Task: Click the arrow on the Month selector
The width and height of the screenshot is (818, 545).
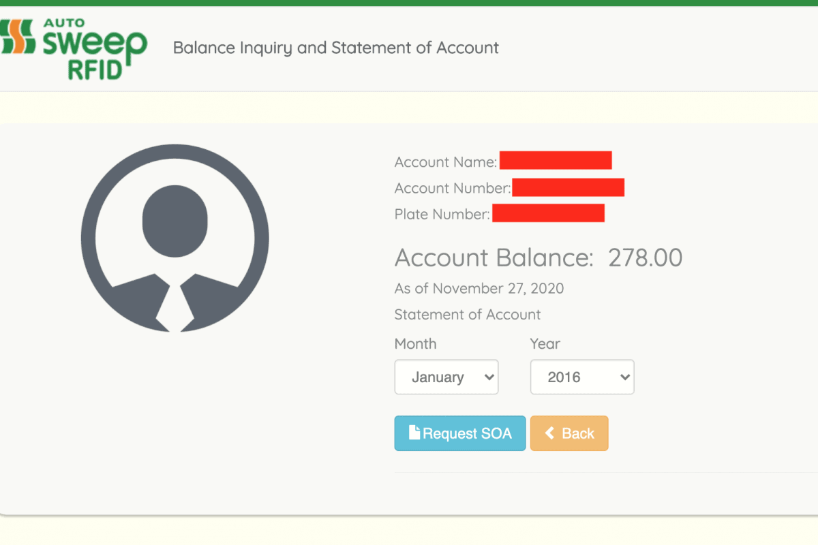Action: (488, 377)
